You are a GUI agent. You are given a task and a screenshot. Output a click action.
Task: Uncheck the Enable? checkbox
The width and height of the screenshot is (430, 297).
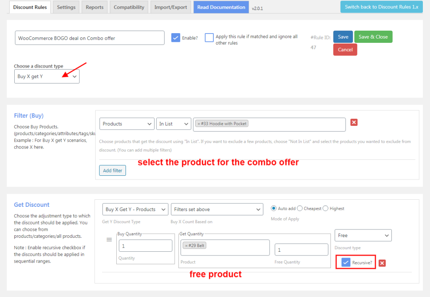pos(176,37)
